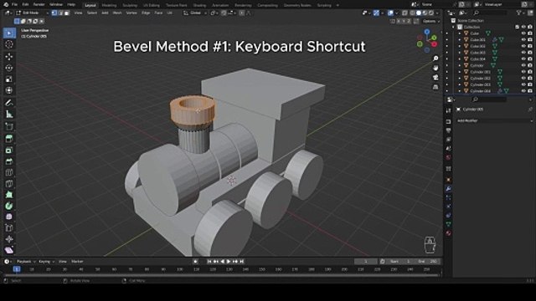Select the Shear tool at toolbar bottom
536x301 pixels.
[9, 250]
